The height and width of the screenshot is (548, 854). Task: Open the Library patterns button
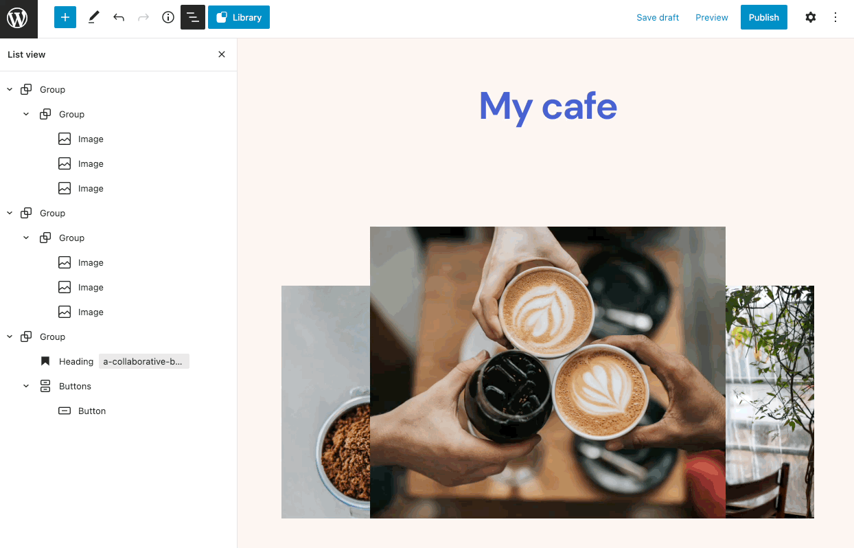[x=239, y=17]
